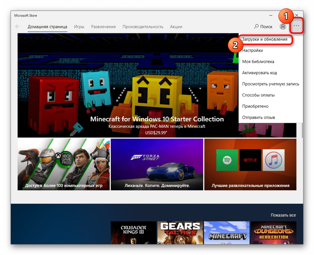The width and height of the screenshot is (314, 255).
Task: Open the Производительность tab
Action: pos(143,27)
